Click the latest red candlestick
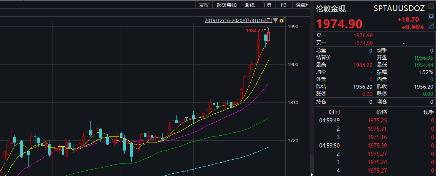 click(269, 36)
